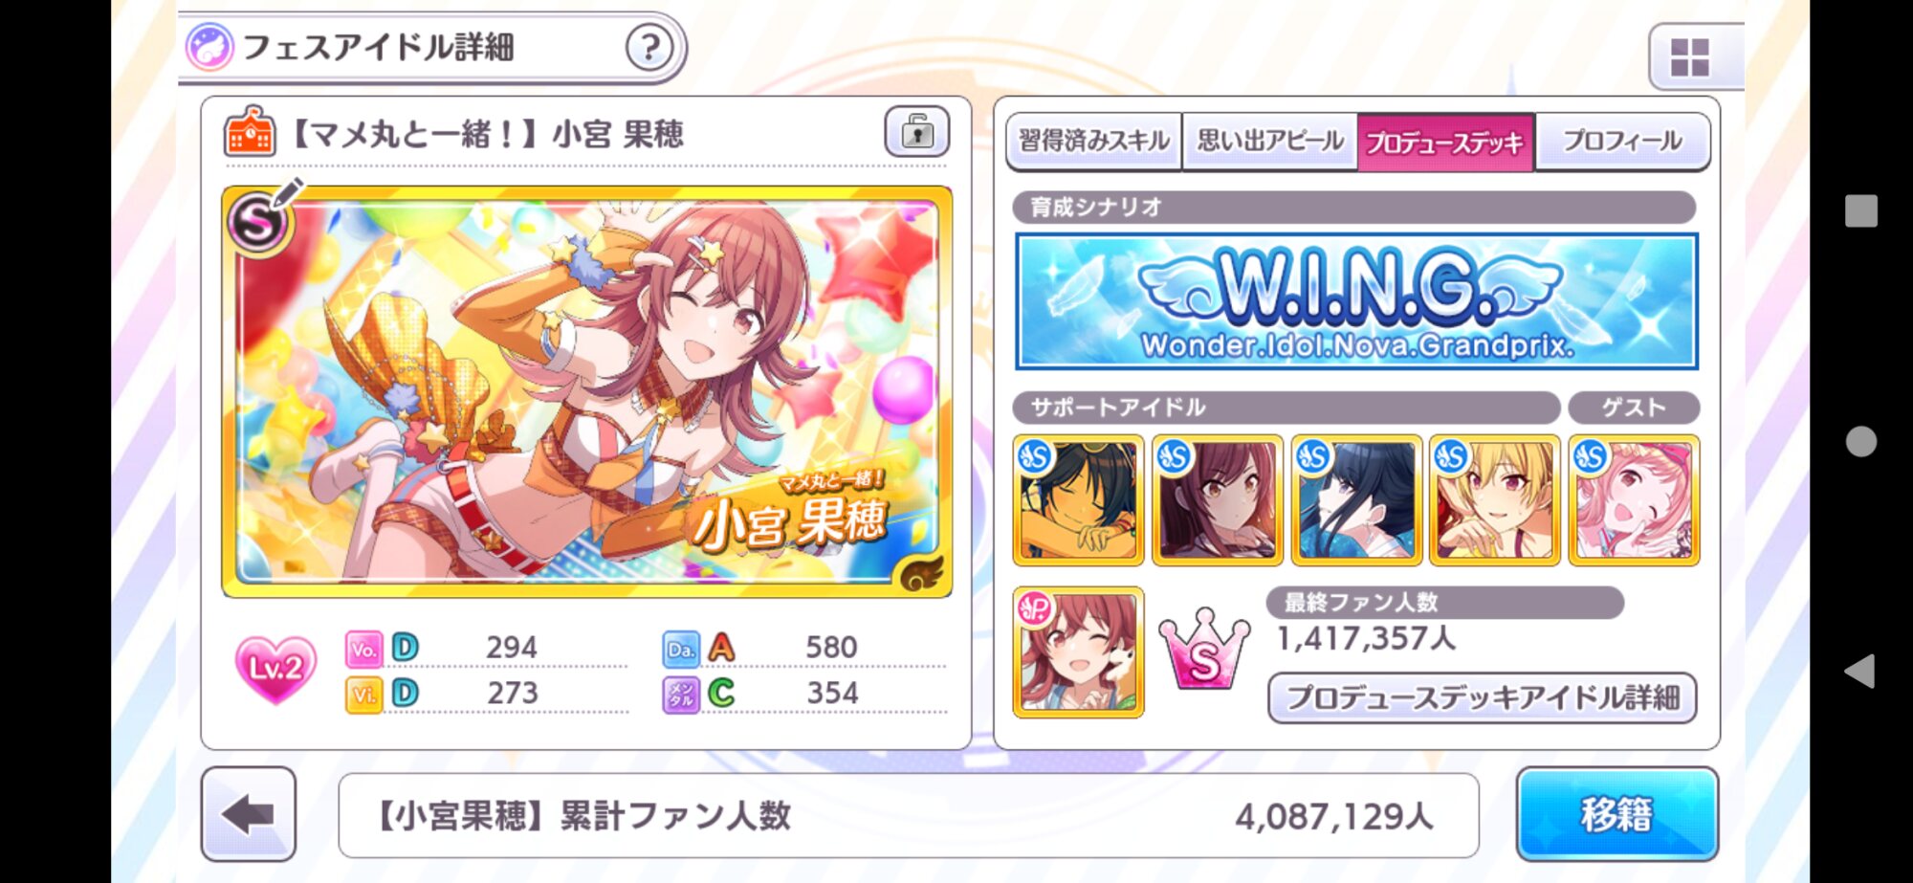The image size is (1913, 883).
Task: Tap the W.I.N.G. scenario banner
Action: click(x=1355, y=301)
